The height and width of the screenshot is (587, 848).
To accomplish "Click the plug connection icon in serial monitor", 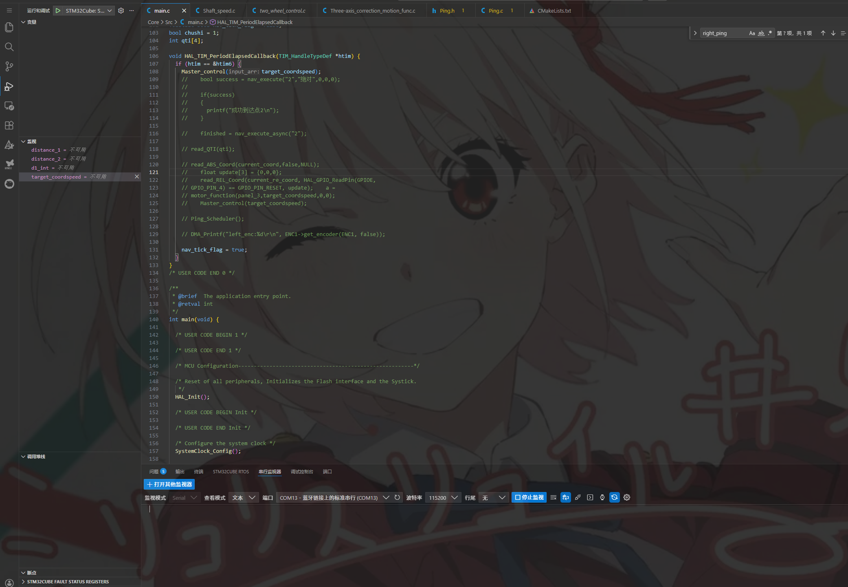I will point(578,497).
